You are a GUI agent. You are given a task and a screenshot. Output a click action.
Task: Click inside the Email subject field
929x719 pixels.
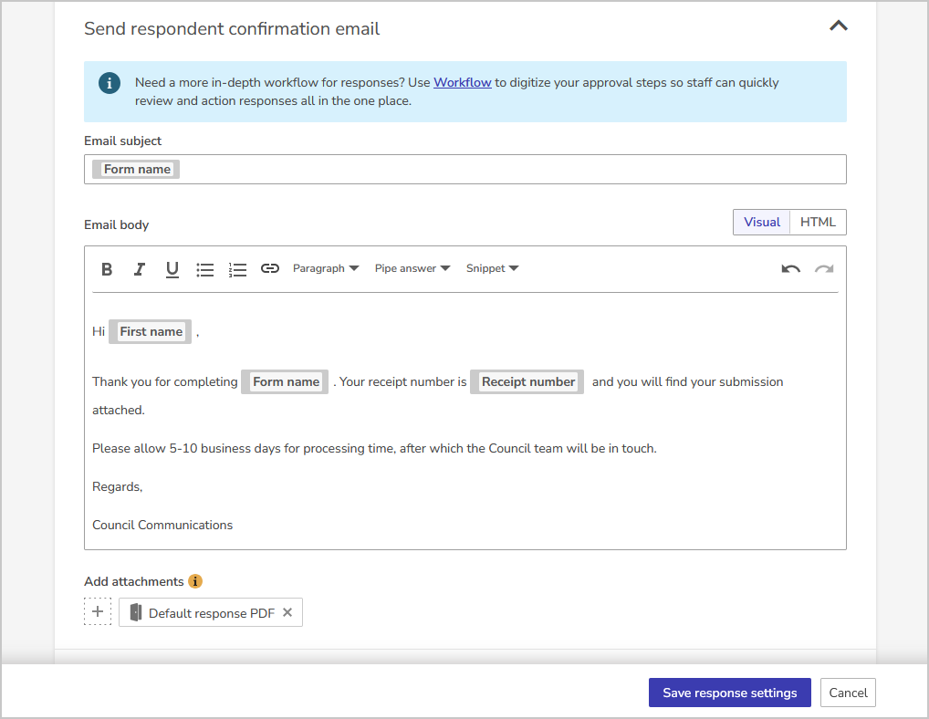click(x=465, y=170)
